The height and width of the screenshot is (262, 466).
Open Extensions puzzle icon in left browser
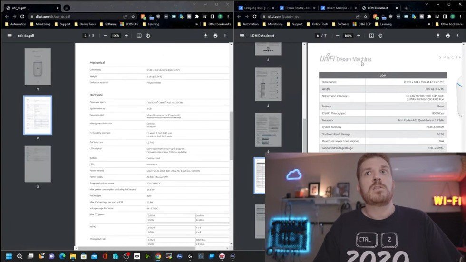click(x=197, y=17)
